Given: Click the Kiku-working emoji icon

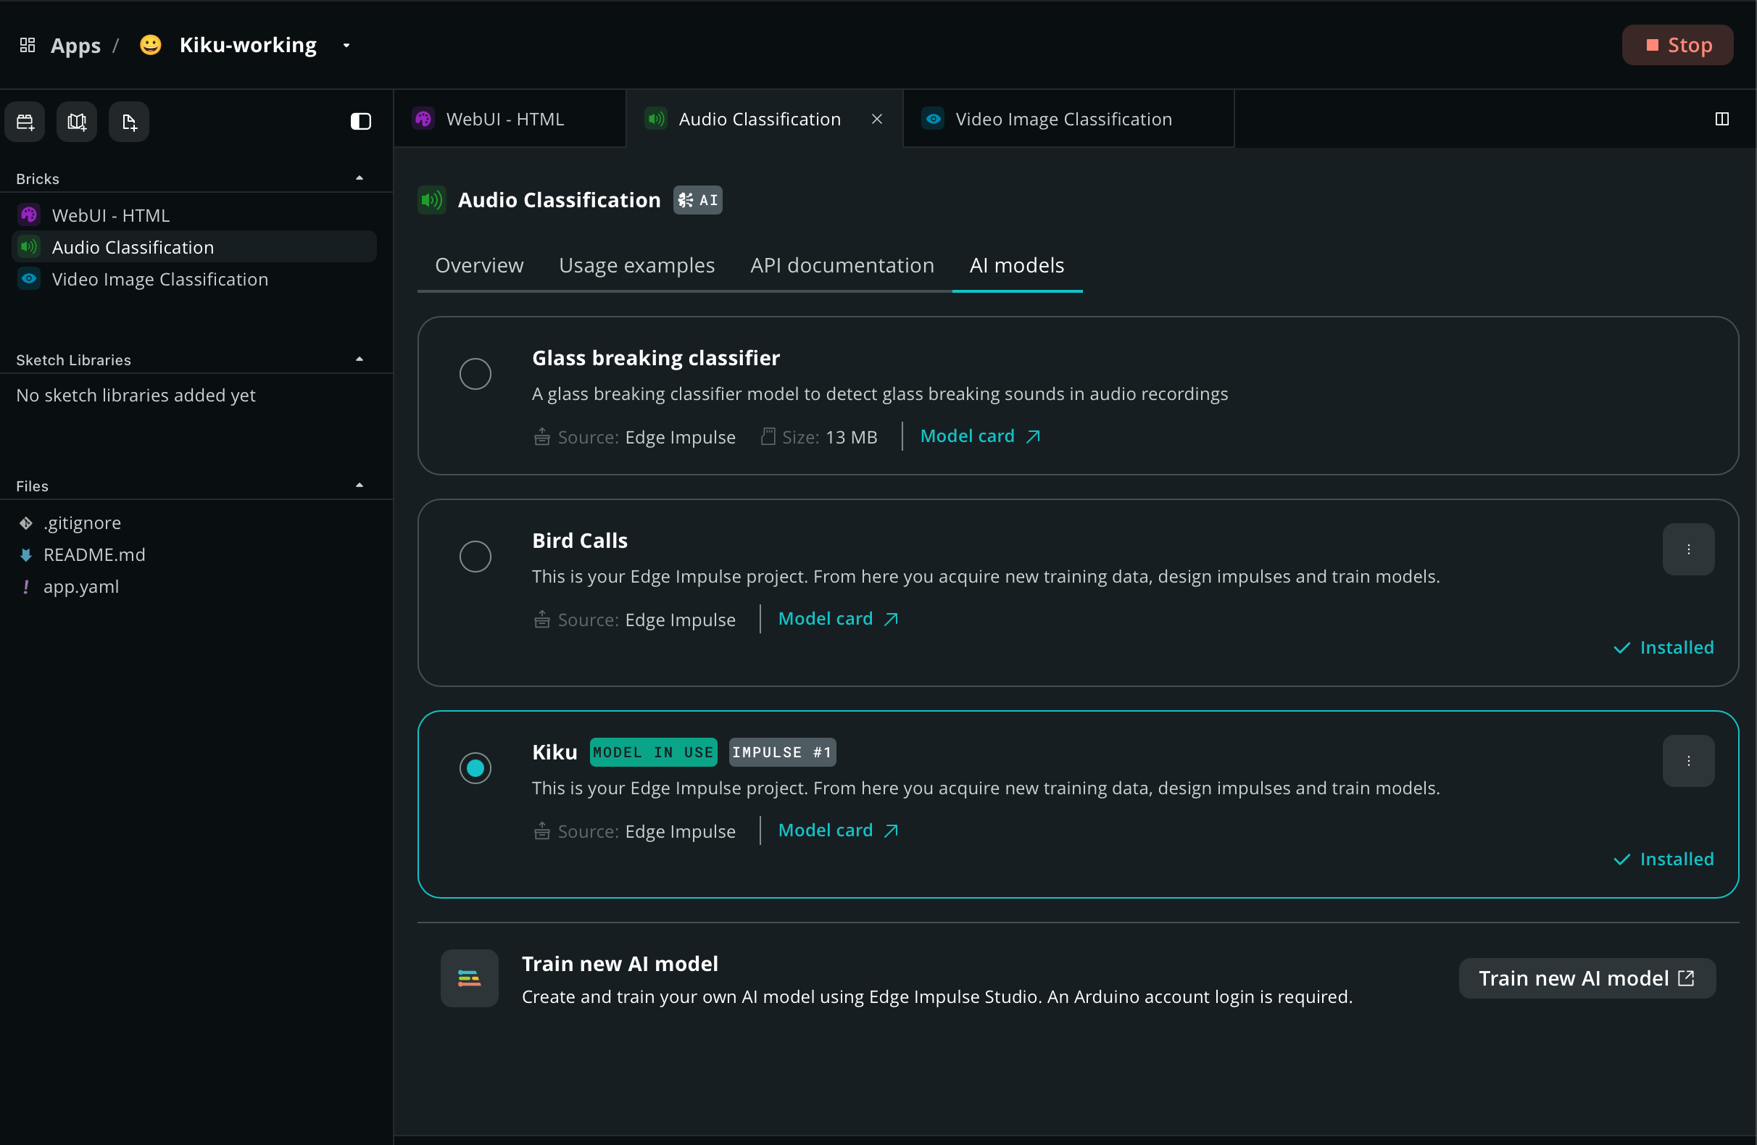Looking at the screenshot, I should point(151,45).
